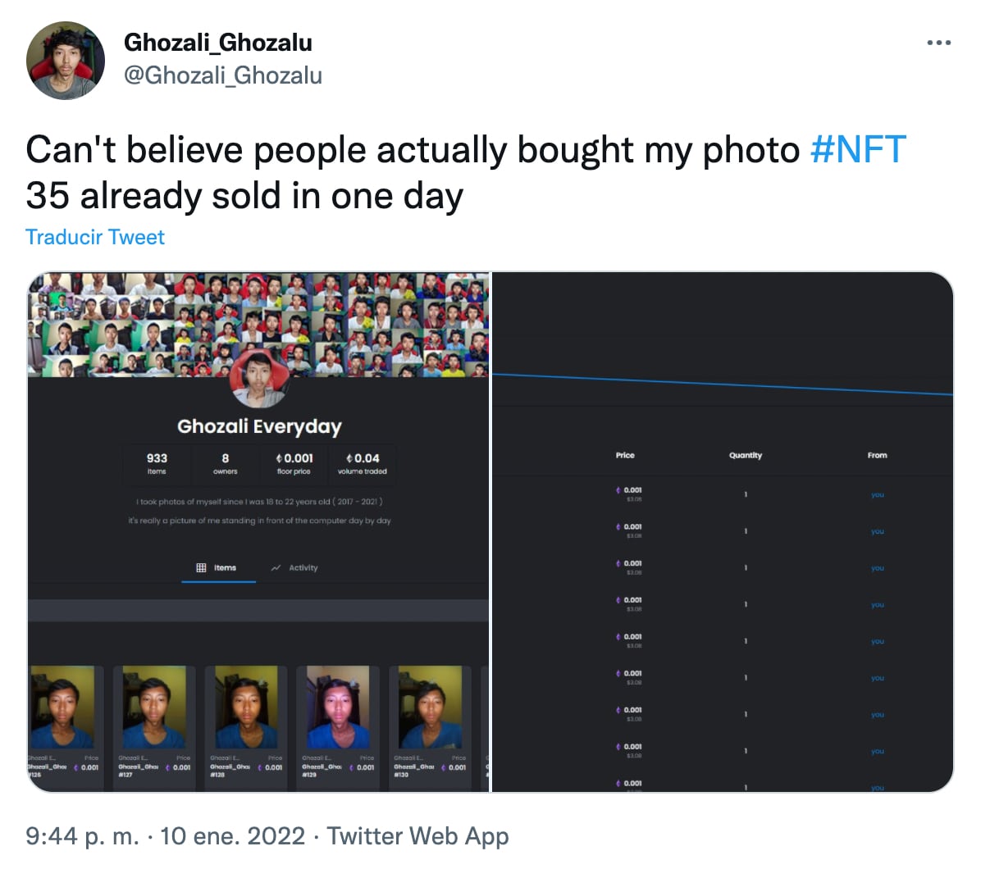The width and height of the screenshot is (981, 869).
Task: Select the NFT photo thumbnail #130
Action: 429,707
